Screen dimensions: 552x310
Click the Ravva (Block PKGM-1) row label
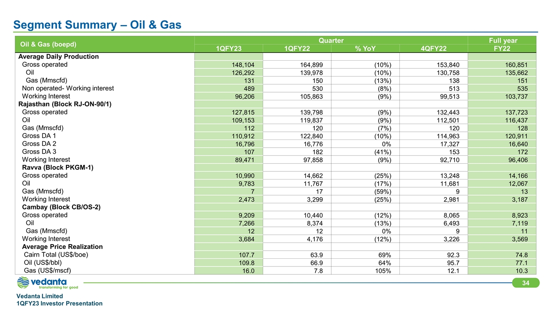[x=58, y=167]
